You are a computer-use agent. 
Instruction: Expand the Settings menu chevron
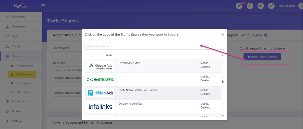38,121
